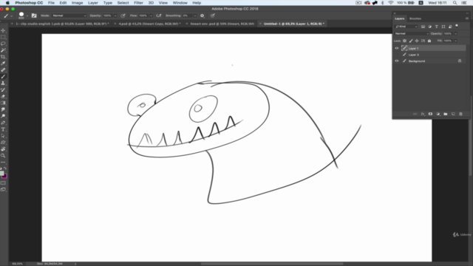
Task: Select the Magic Wand tool
Action: 3,50
